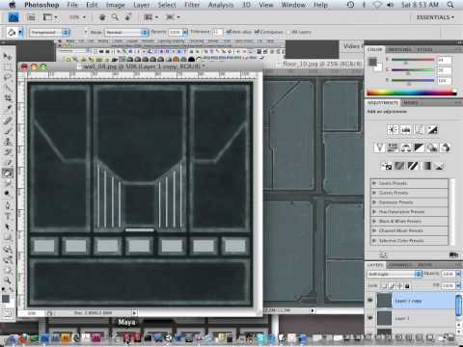The height and width of the screenshot is (347, 463).
Task: Select the Move tool
Action: 7,57
